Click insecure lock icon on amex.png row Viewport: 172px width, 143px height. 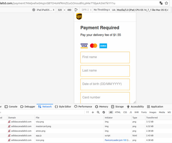(9, 131)
